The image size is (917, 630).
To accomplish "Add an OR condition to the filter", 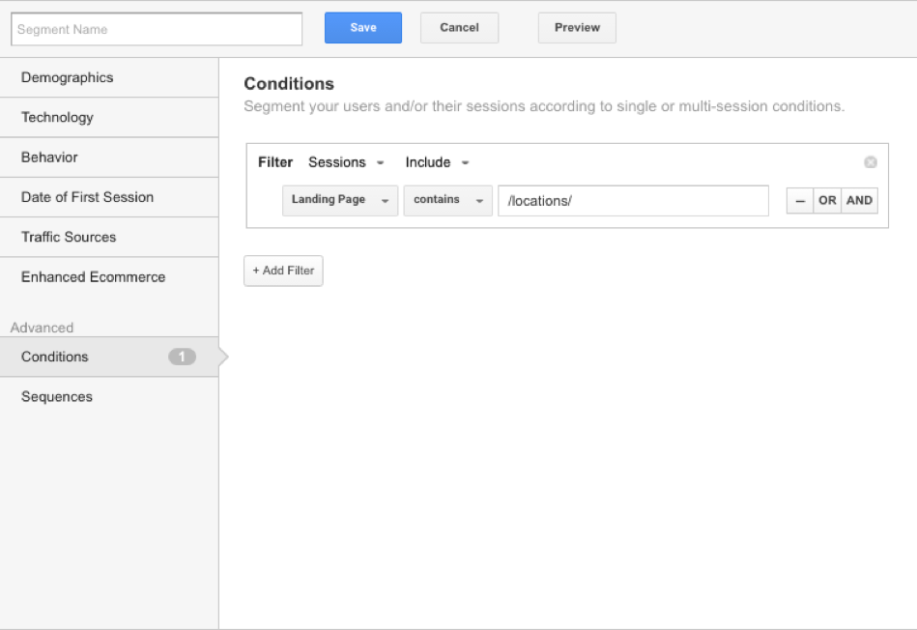I will click(x=827, y=201).
